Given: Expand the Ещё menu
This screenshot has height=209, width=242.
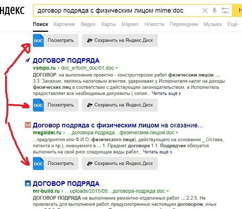Looking at the screenshot, I should [x=233, y=25].
